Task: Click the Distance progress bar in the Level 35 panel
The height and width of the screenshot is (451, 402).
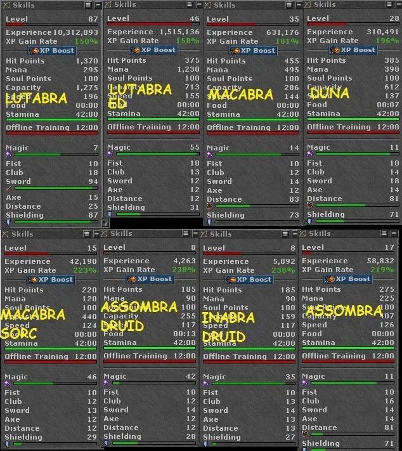Action: (257, 206)
